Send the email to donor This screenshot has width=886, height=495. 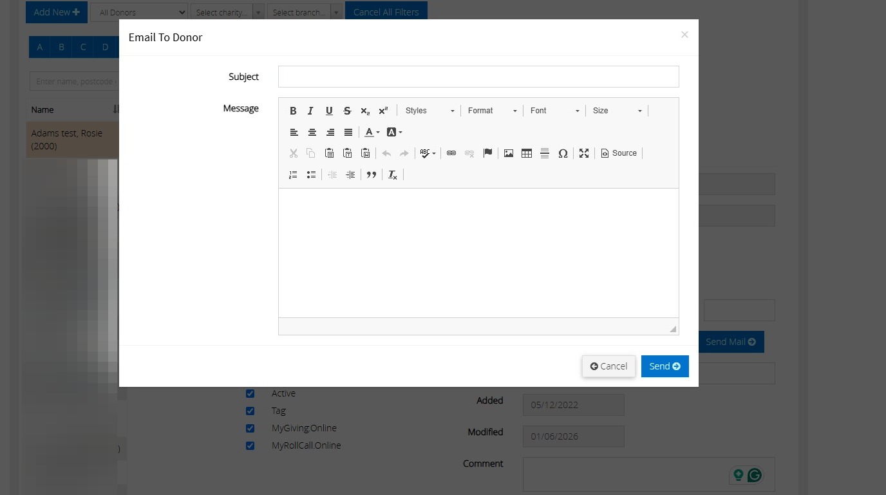[665, 366]
